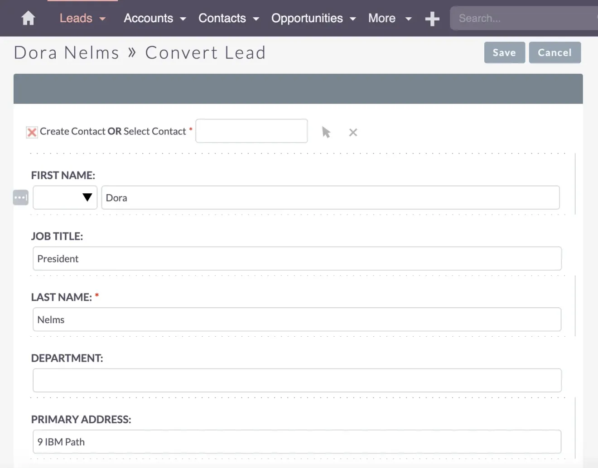Open the Dora Nelms breadcrumb link

66,52
